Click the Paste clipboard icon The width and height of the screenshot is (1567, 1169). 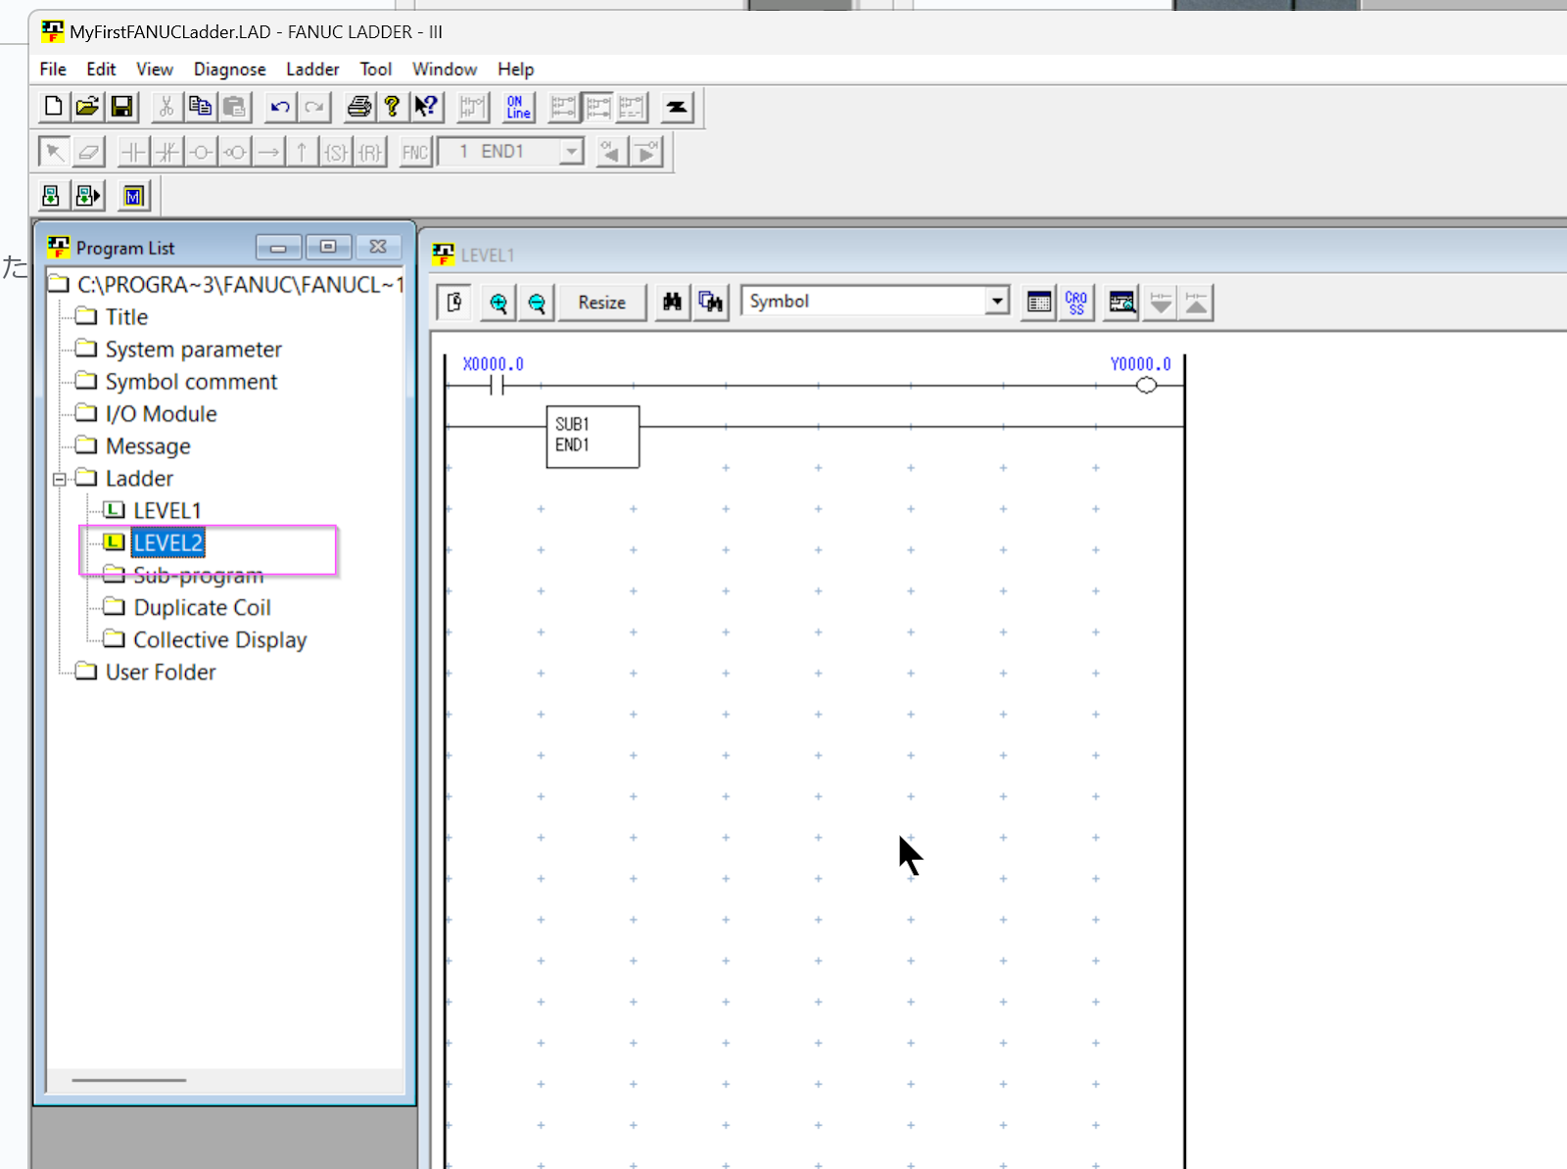(234, 107)
